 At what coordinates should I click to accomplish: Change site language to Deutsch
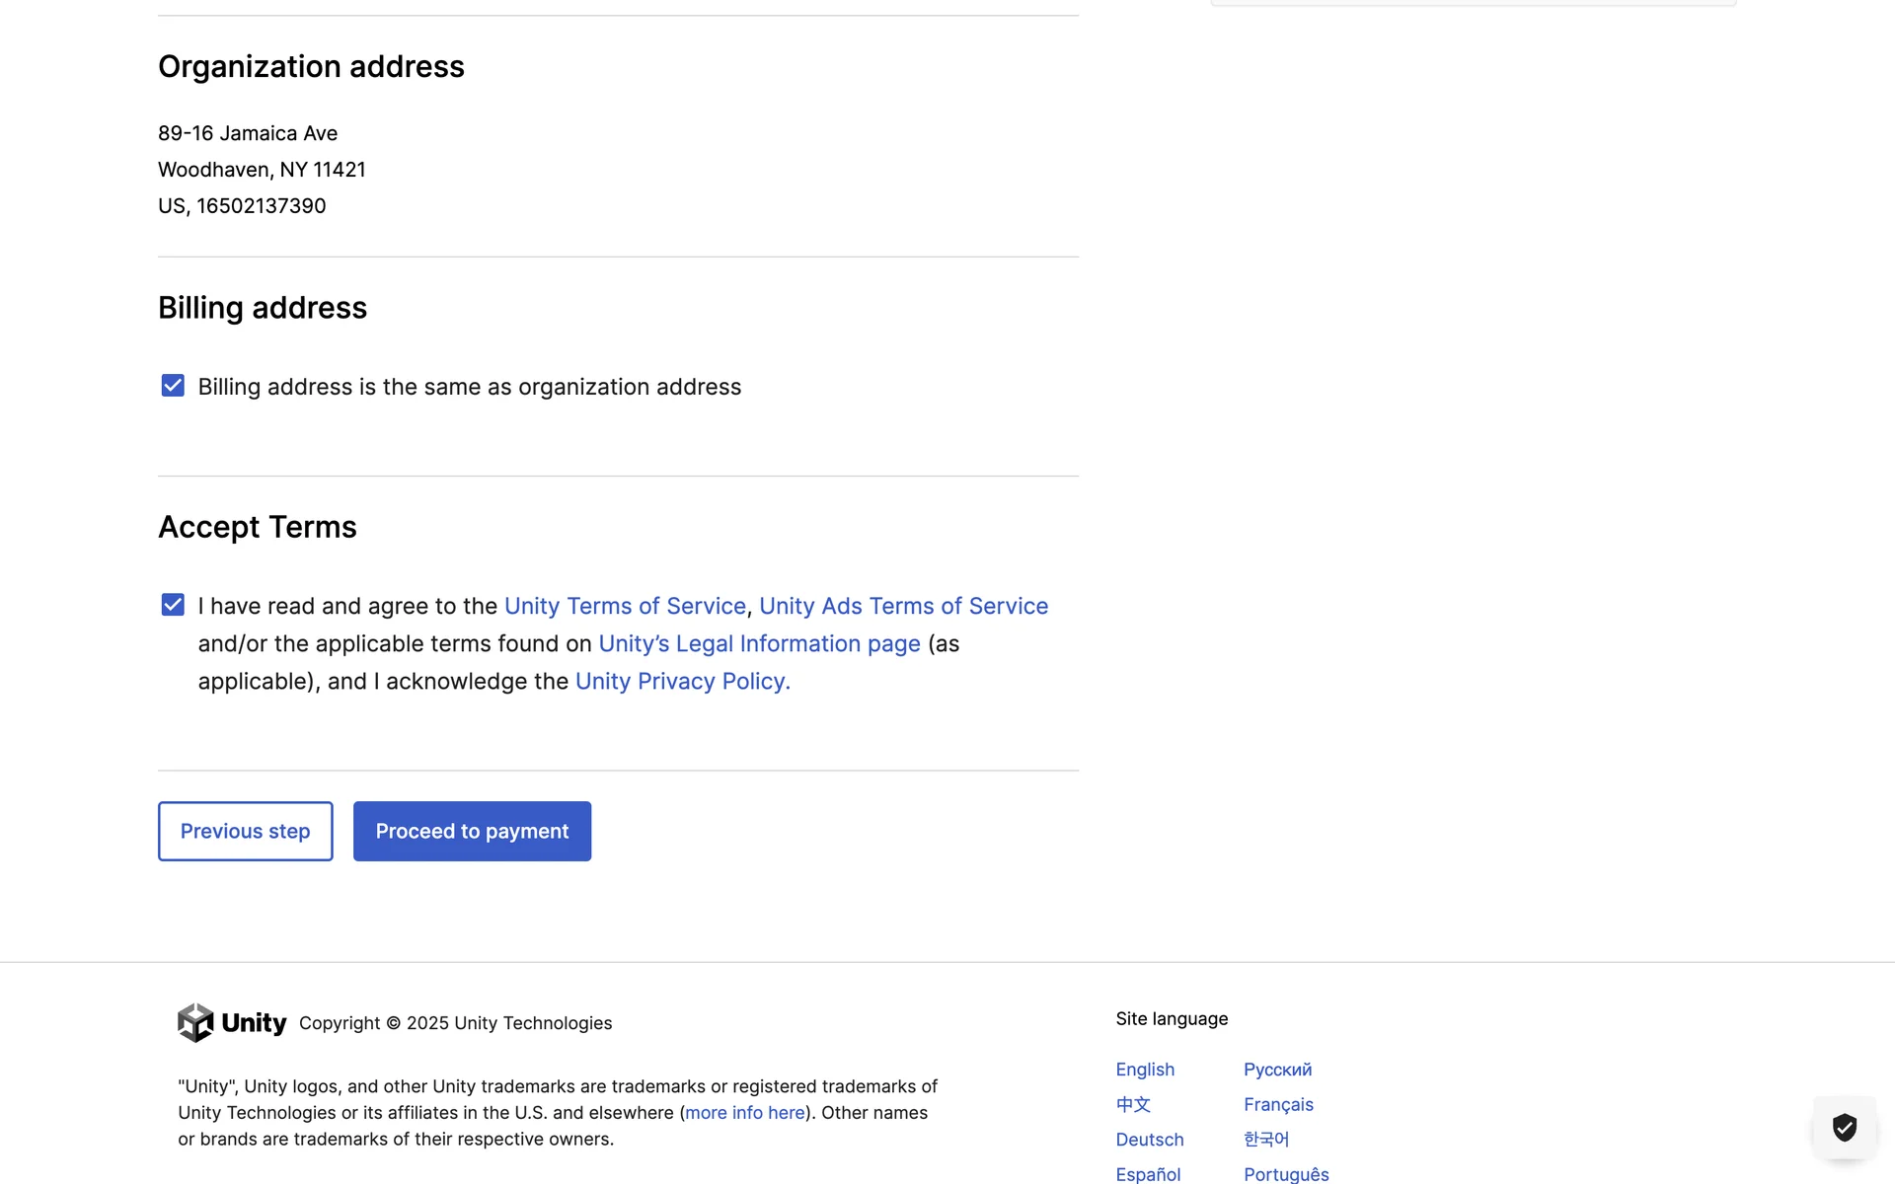[1150, 1140]
